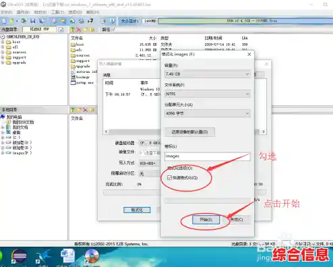Click New Folder icon in image directory toolbar
This screenshot has height=267, width=333.
[86, 30]
